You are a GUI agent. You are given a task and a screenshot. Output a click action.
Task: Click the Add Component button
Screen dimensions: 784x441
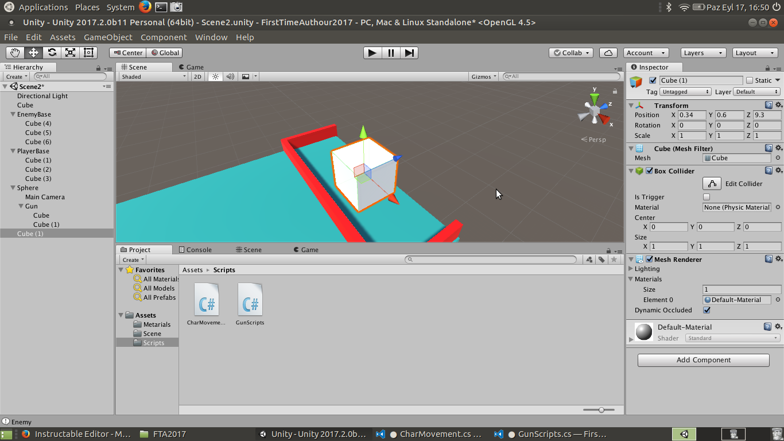click(704, 360)
